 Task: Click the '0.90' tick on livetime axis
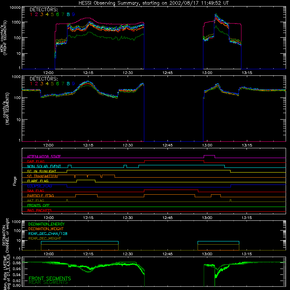(x=17, y=285)
